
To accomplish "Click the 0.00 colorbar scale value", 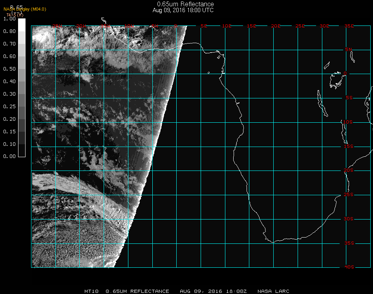I will tap(9, 156).
